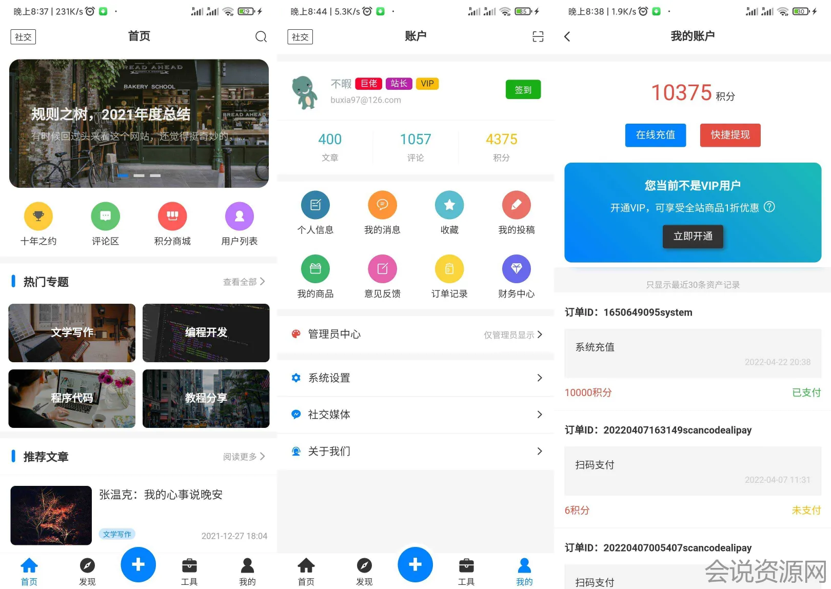Expand 阅读更多 for 推荐文章
The image size is (831, 589).
coord(244,457)
